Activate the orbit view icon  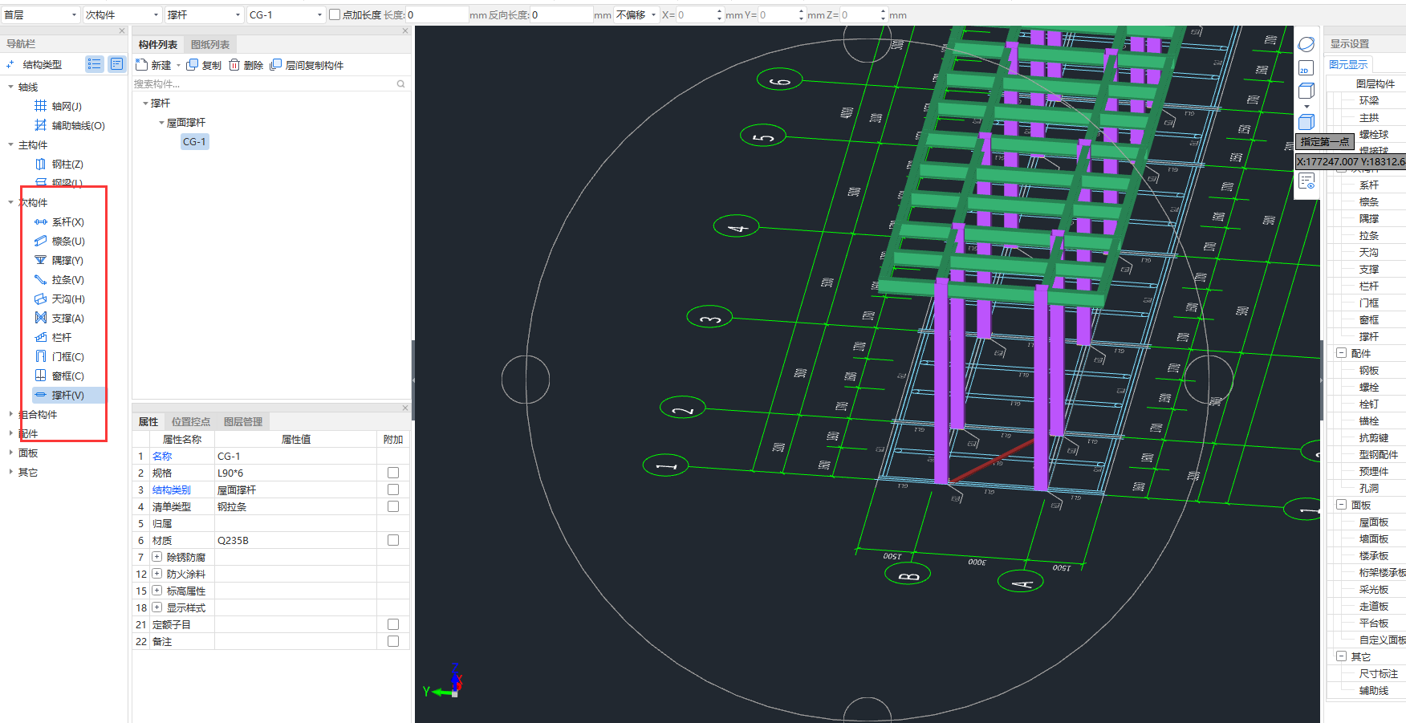[1306, 44]
